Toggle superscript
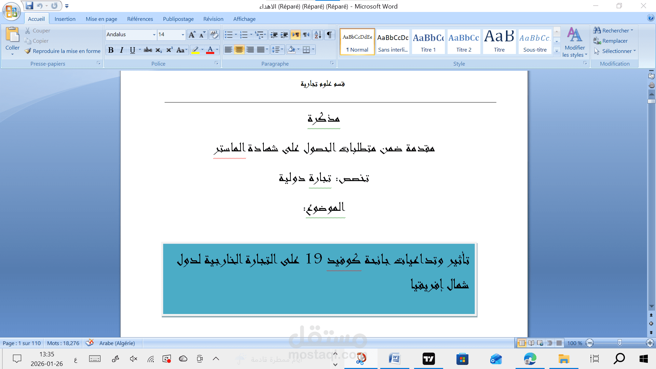Viewport: 656px width, 369px height. (169, 50)
